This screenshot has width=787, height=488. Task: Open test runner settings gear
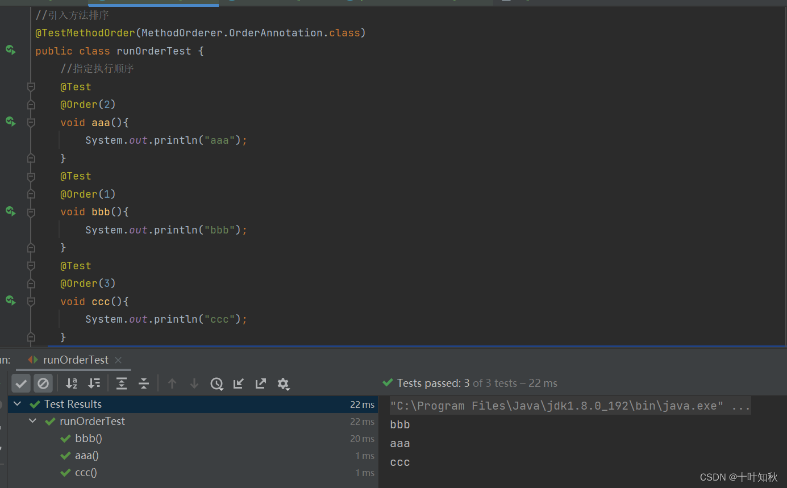click(x=283, y=384)
